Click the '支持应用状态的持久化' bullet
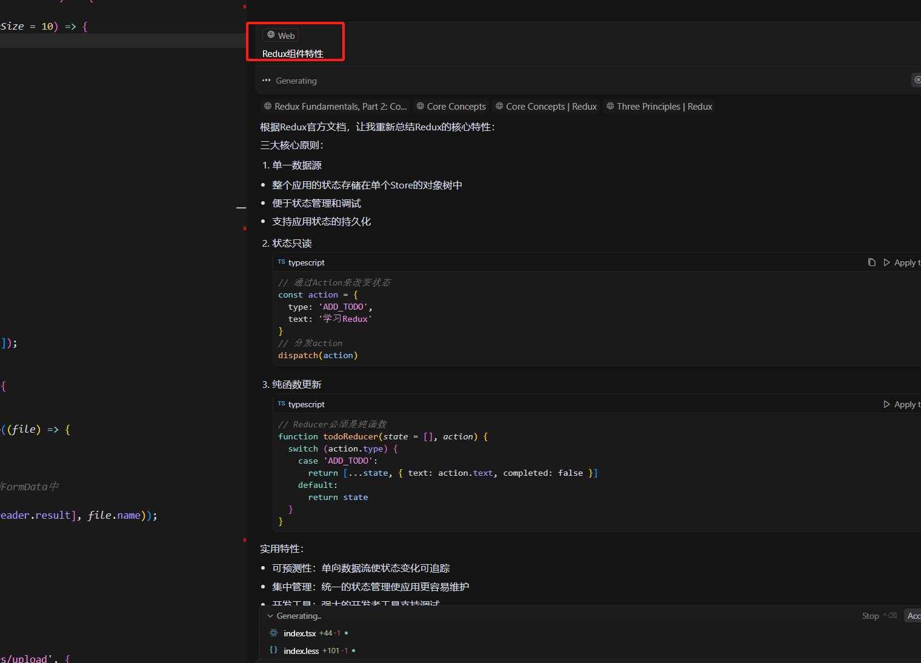Screen dimensions: 921x663 321,222
